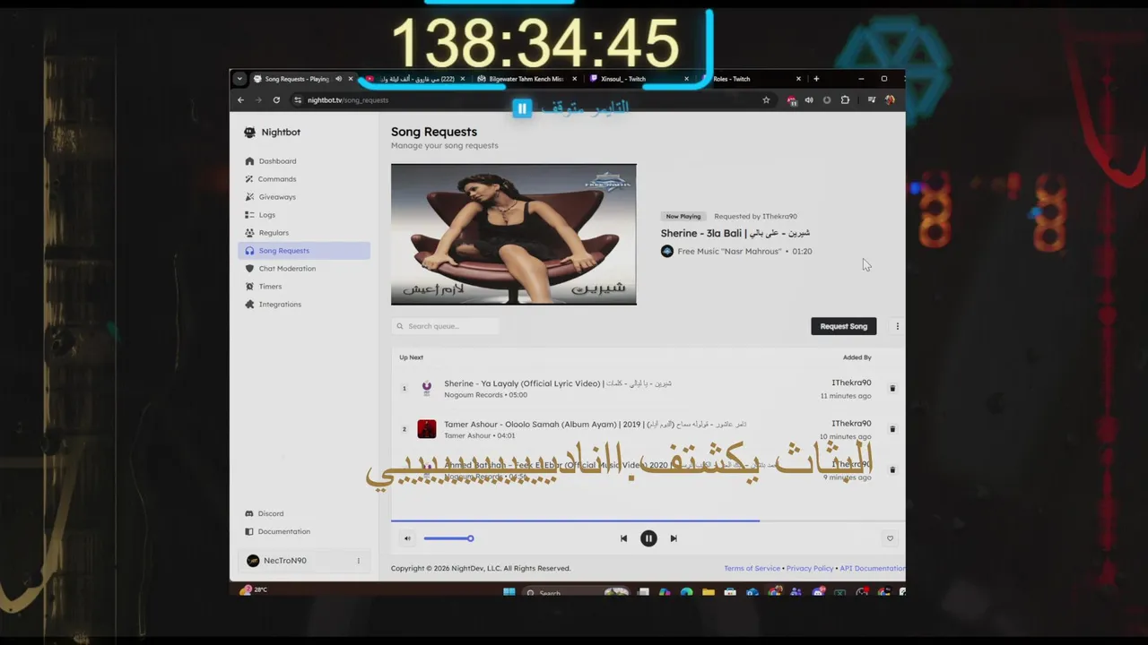Viewport: 1148px width, 645px height.
Task: Click the Search queue input field
Action: click(x=445, y=326)
